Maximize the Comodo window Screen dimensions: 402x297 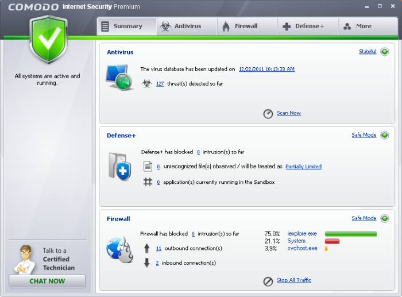point(380,6)
